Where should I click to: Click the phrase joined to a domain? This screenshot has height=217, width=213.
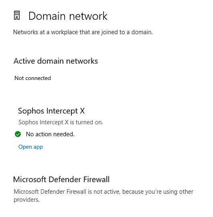[127, 32]
